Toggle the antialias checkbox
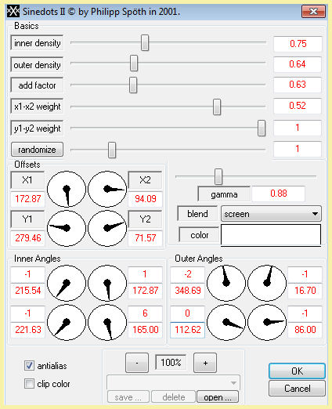Image resolution: width=332 pixels, height=409 pixels. coord(29,365)
